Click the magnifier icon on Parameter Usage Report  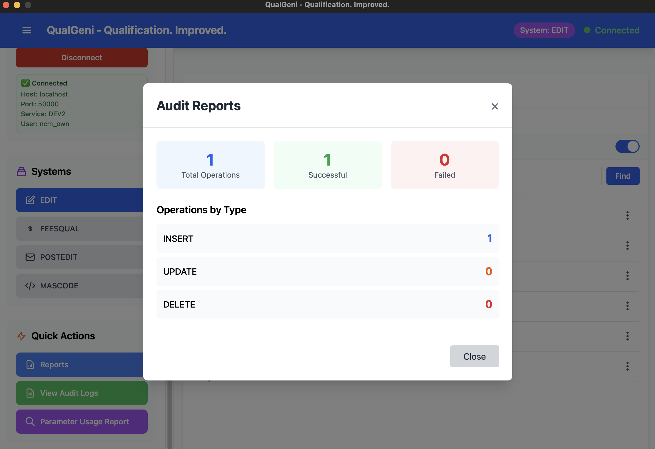30,421
